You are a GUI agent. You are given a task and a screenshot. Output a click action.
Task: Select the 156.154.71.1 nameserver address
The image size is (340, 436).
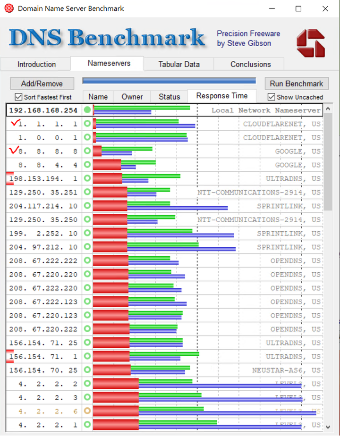pos(43,356)
